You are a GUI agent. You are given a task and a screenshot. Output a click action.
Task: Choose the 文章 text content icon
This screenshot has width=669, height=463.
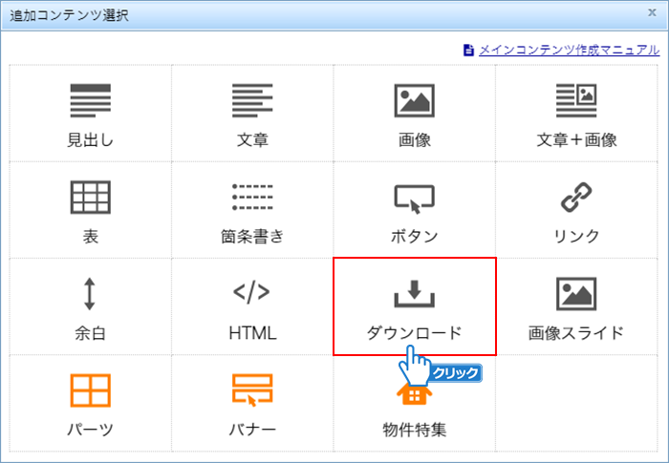(252, 100)
